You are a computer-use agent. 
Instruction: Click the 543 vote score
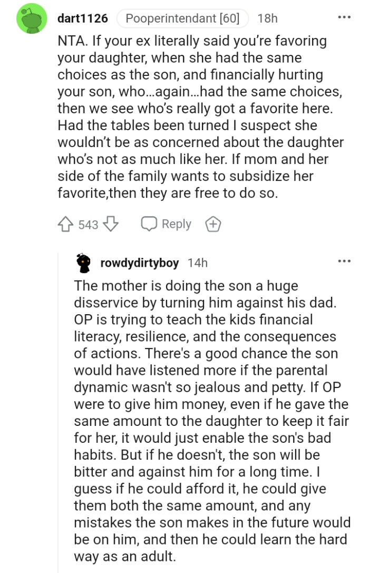[x=88, y=225]
